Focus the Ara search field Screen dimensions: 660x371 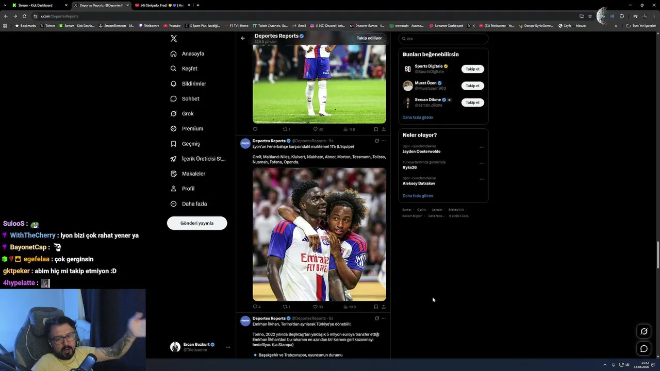pos(443,39)
